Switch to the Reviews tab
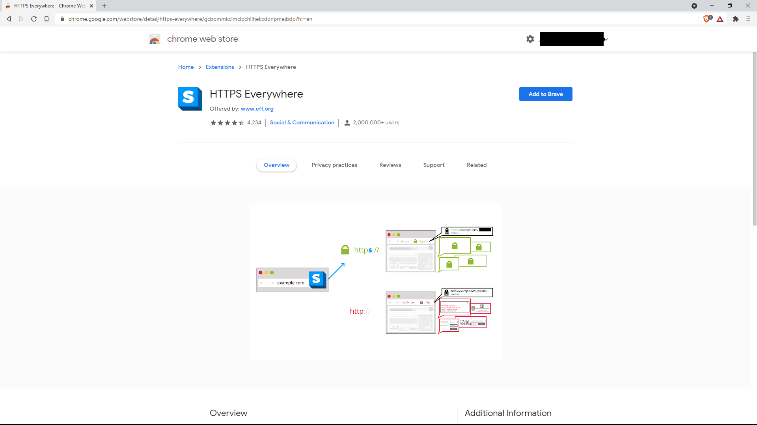 pyautogui.click(x=390, y=165)
